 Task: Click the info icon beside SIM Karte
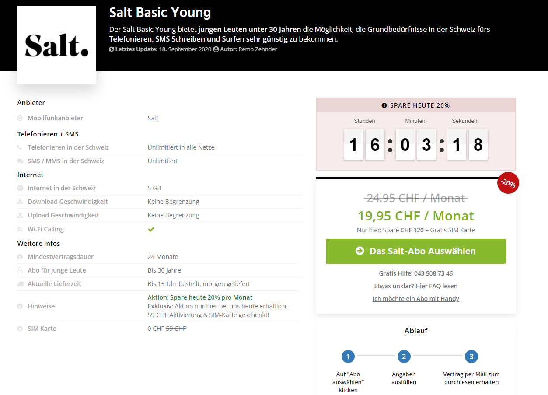pos(20,329)
